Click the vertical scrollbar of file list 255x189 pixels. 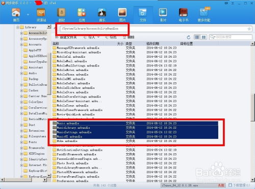click(x=252, y=107)
